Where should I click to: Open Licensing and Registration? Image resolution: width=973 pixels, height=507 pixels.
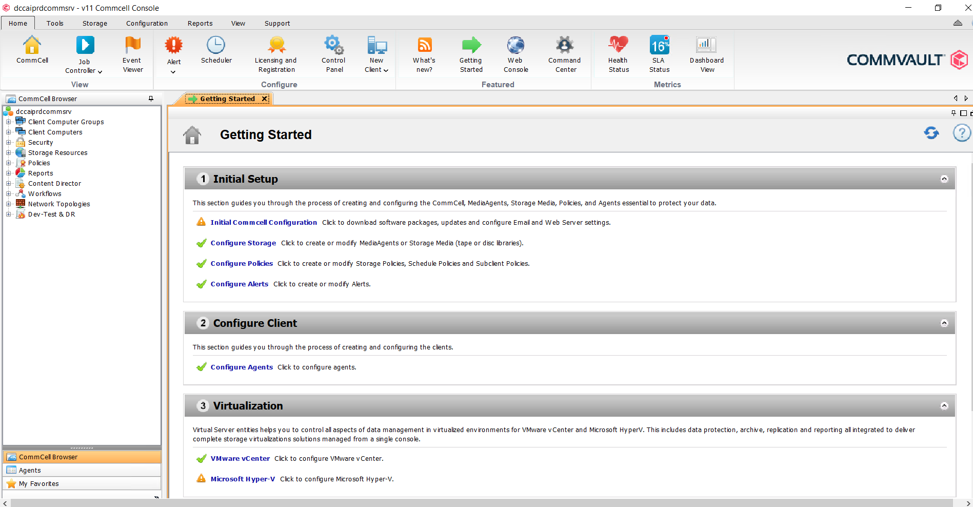click(x=276, y=54)
